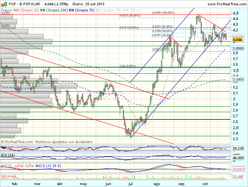248x187 pixels.
Task: Click the RSI value 48,089
Action: 238,158
